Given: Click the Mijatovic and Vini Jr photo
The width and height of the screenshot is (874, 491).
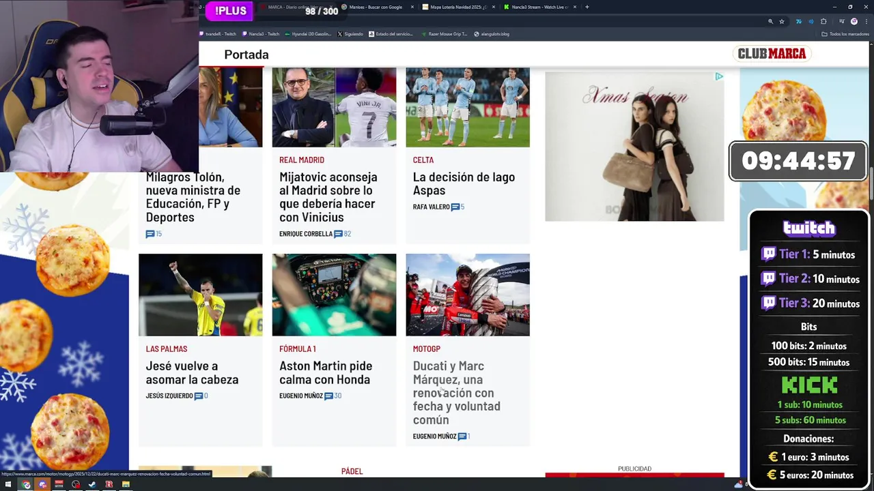Looking at the screenshot, I should coord(334,107).
